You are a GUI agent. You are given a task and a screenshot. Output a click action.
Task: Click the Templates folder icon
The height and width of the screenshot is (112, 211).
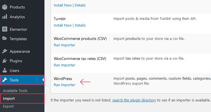[5, 39]
